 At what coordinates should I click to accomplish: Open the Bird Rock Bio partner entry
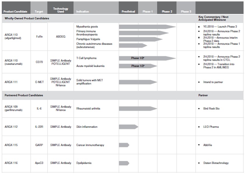(x=211, y=109)
